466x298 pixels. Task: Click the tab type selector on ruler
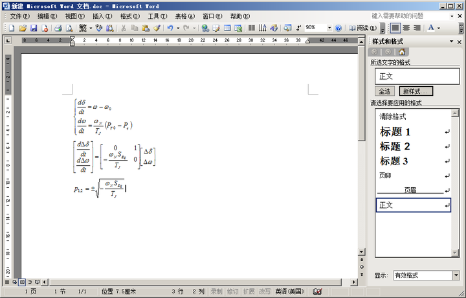pyautogui.click(x=8, y=40)
